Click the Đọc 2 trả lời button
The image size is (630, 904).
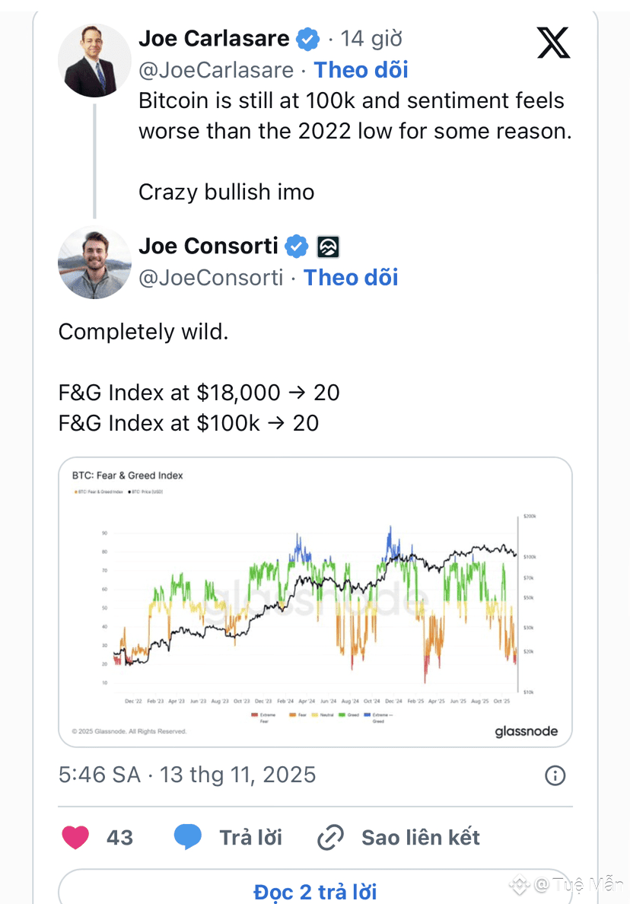point(315,890)
